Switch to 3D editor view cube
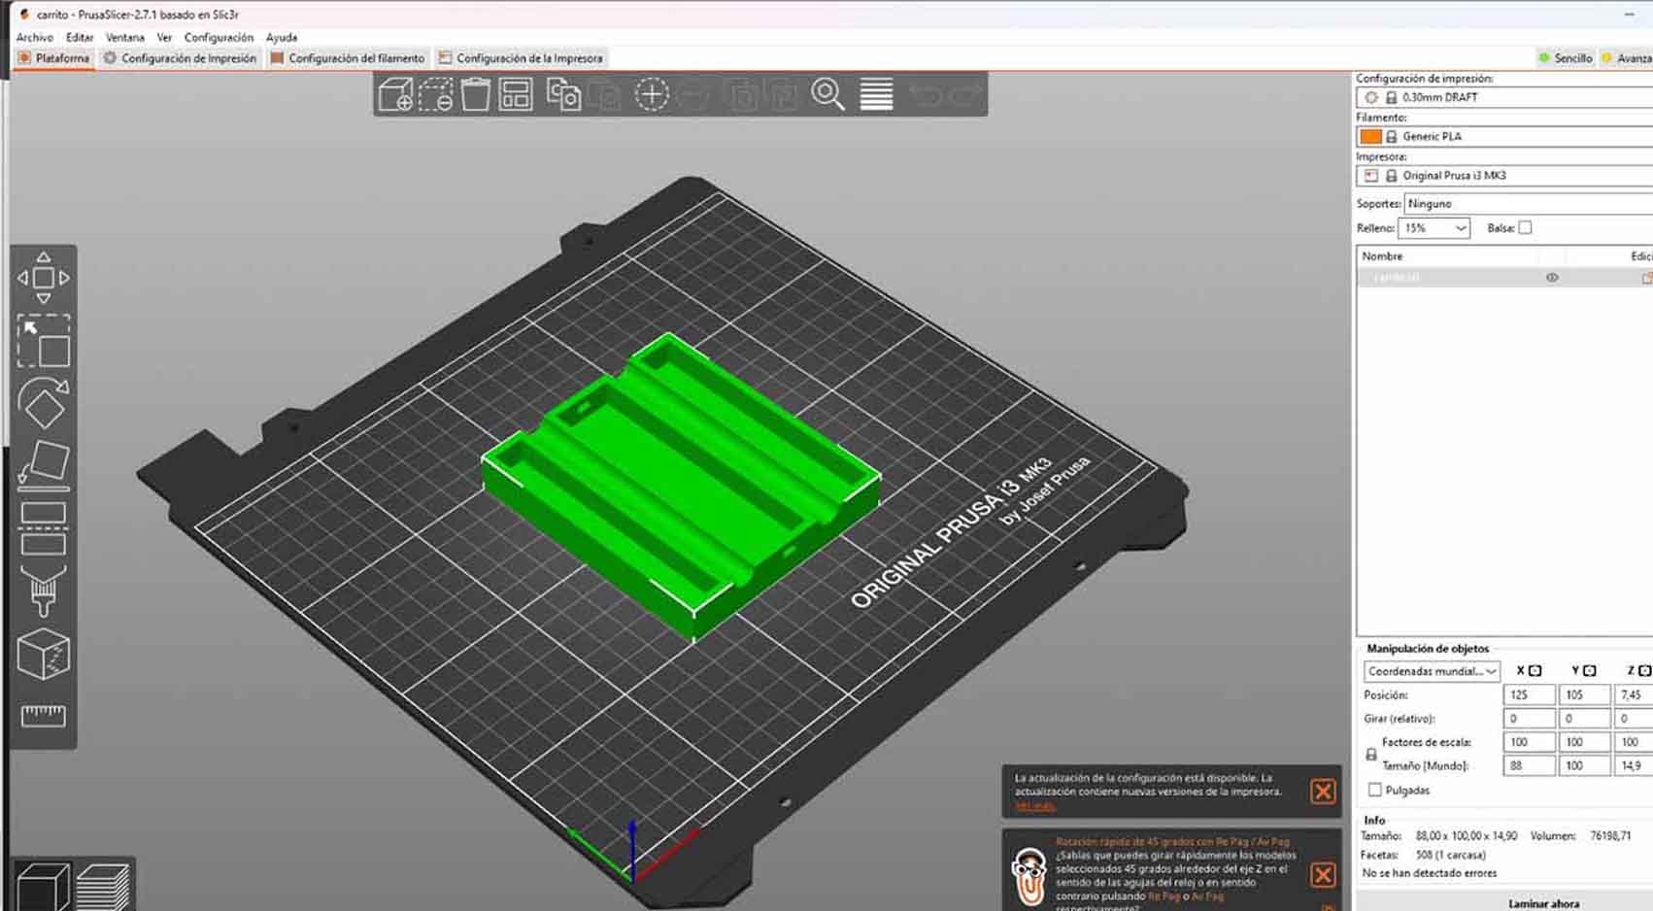Screen dimensions: 1653x911 point(43,887)
